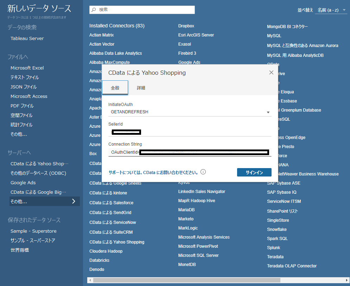This screenshot has height=286, width=350.
Task: Click the info icon beside support link
Action: click(x=203, y=172)
